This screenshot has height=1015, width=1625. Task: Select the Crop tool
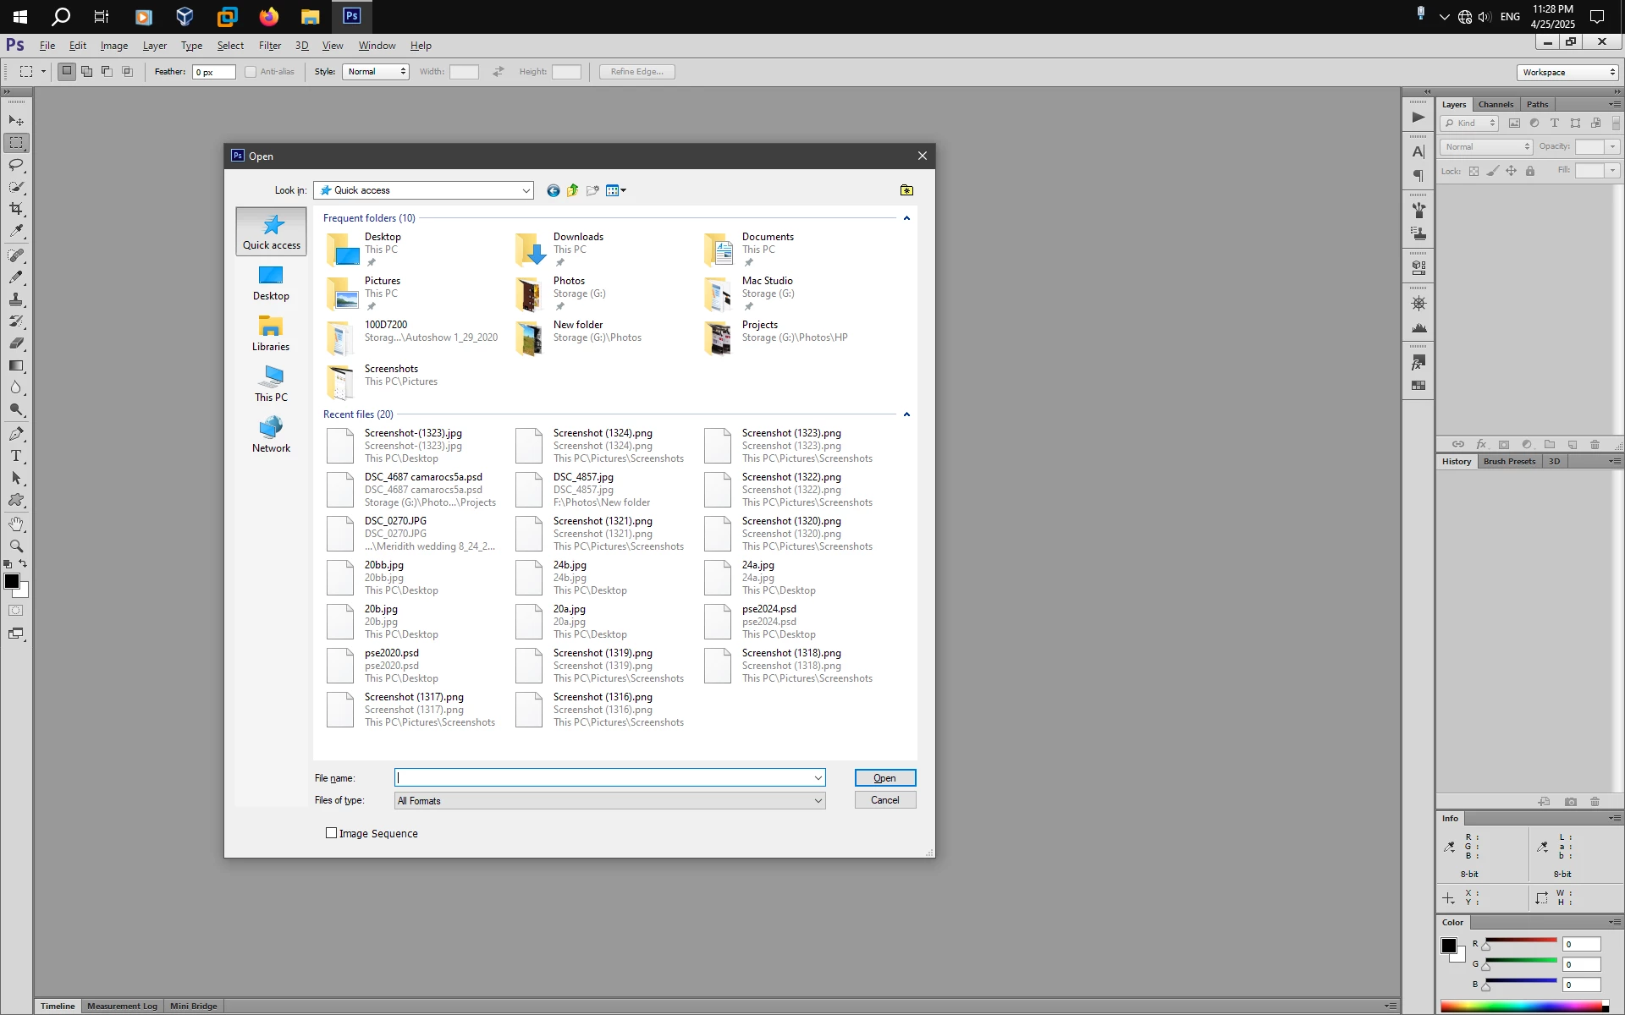tap(16, 208)
